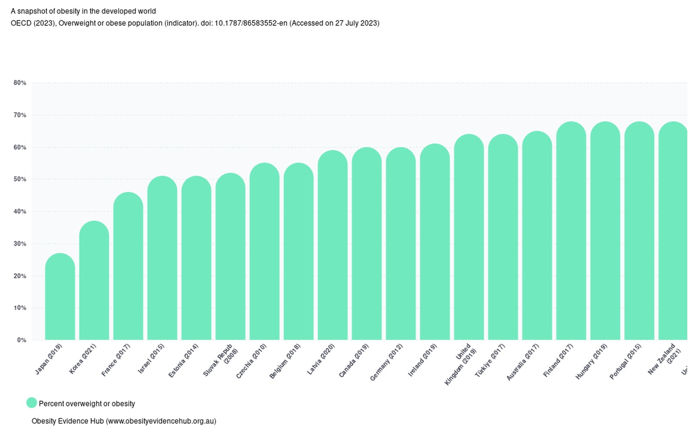Select the Canada (2019) bar
The height and width of the screenshot is (439, 689).
click(x=367, y=243)
